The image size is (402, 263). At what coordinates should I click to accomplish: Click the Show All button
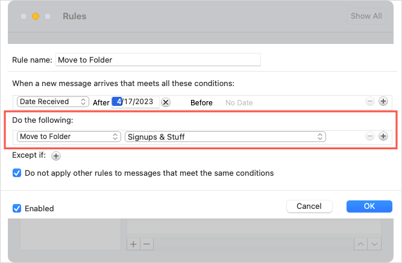(x=366, y=16)
